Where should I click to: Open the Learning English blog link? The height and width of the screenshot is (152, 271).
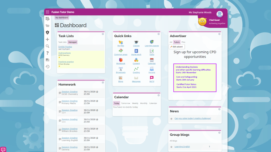[x=182, y=147]
